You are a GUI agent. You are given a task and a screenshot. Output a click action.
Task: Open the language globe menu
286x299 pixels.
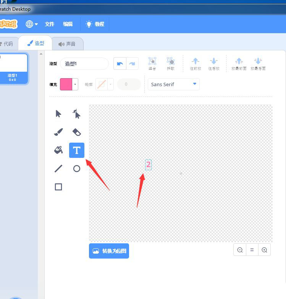point(32,24)
